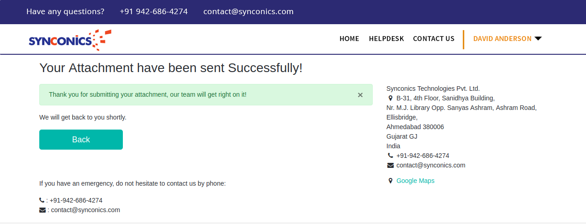The height and width of the screenshot is (224, 586).
Task: Click the top bar phone number
Action: [x=153, y=11]
